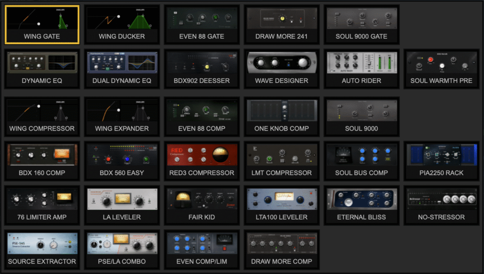Select the SOUL 9000 GATE tile

point(362,25)
